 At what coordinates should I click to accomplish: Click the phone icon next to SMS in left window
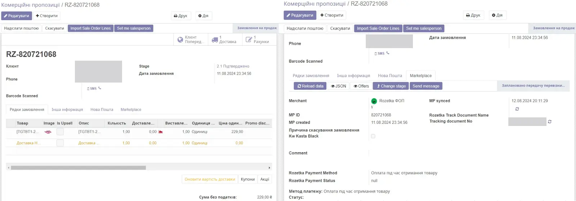point(100,88)
